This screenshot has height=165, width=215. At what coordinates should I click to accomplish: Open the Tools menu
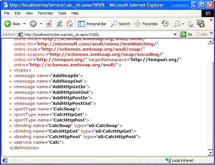(x=62, y=13)
